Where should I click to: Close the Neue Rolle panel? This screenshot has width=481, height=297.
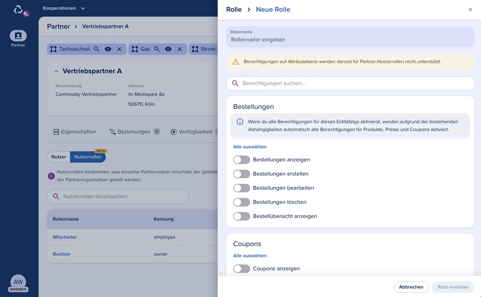tap(470, 10)
